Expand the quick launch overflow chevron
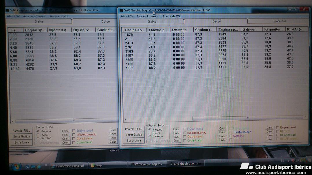Screen dimensions: 312x175 pos(46,165)
